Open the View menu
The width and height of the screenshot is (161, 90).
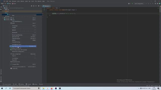click(x=10, y=1)
